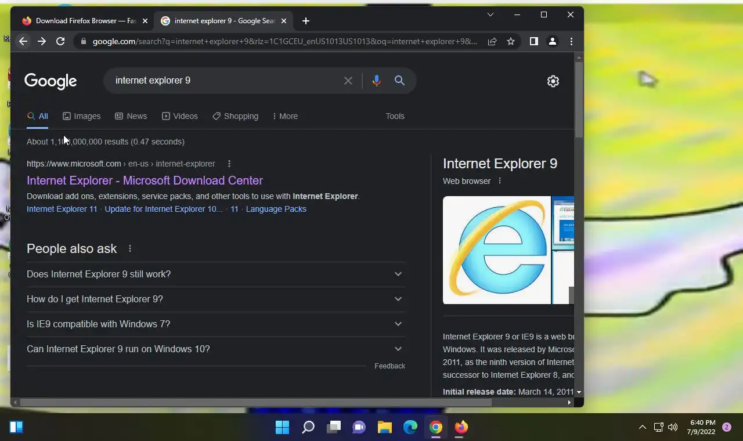Expand How do I get Internet Explorer 9?
743x441 pixels.
pyautogui.click(x=216, y=299)
